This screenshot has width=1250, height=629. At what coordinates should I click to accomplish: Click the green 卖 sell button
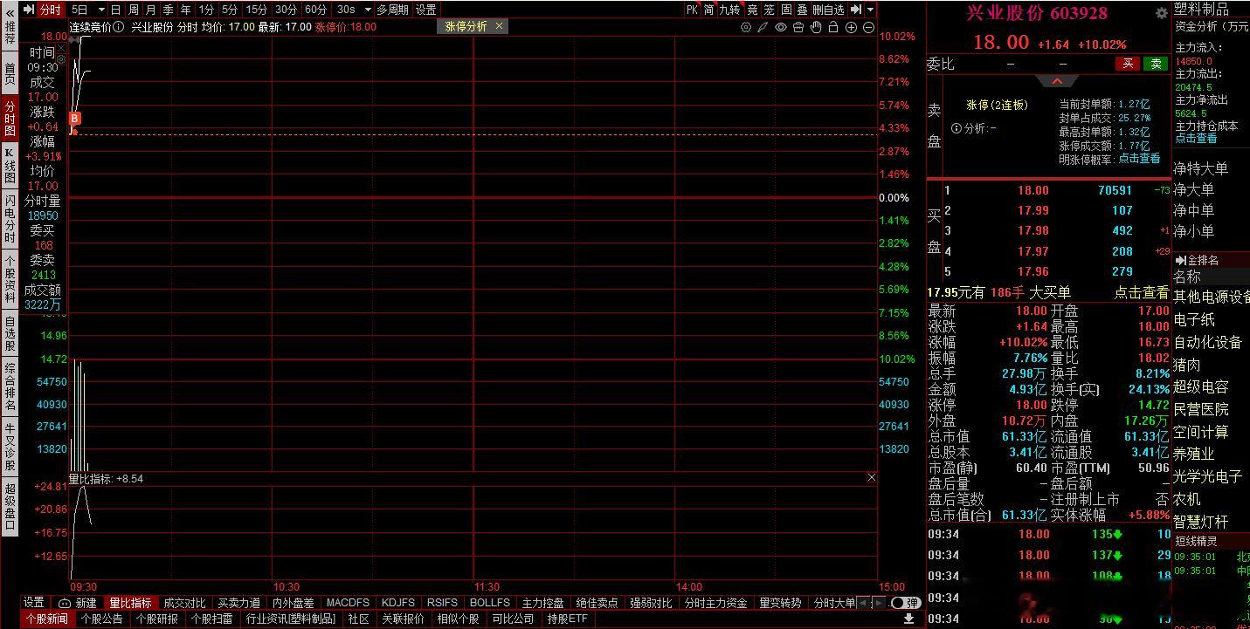point(1156,64)
